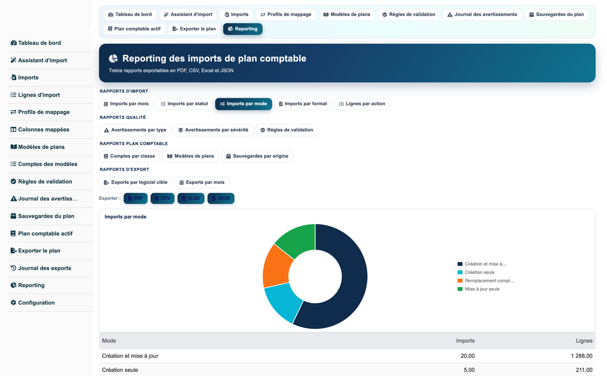Click the active Reporting top tab
Image resolution: width=607 pixels, height=376 pixels.
pyautogui.click(x=243, y=29)
